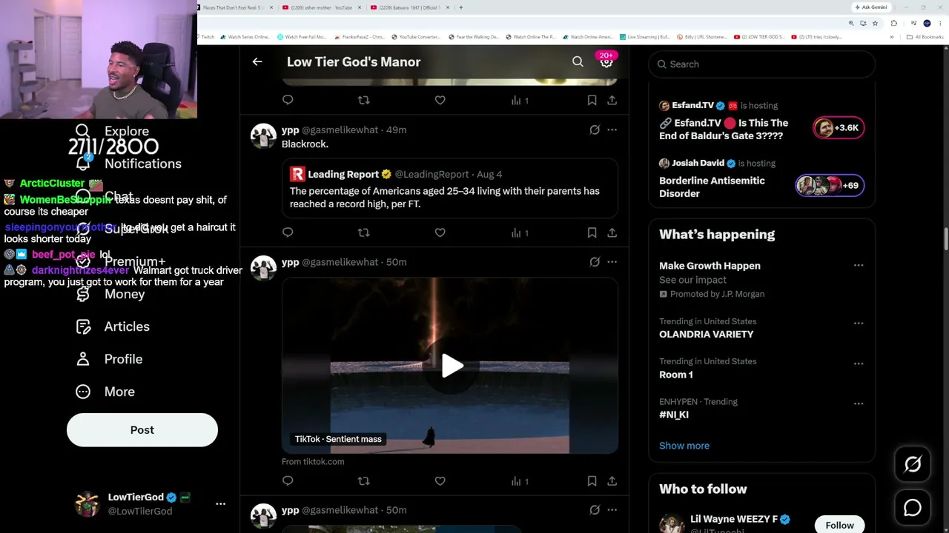Open the browser profile avatar
This screenshot has height=533, width=949.
point(927,23)
